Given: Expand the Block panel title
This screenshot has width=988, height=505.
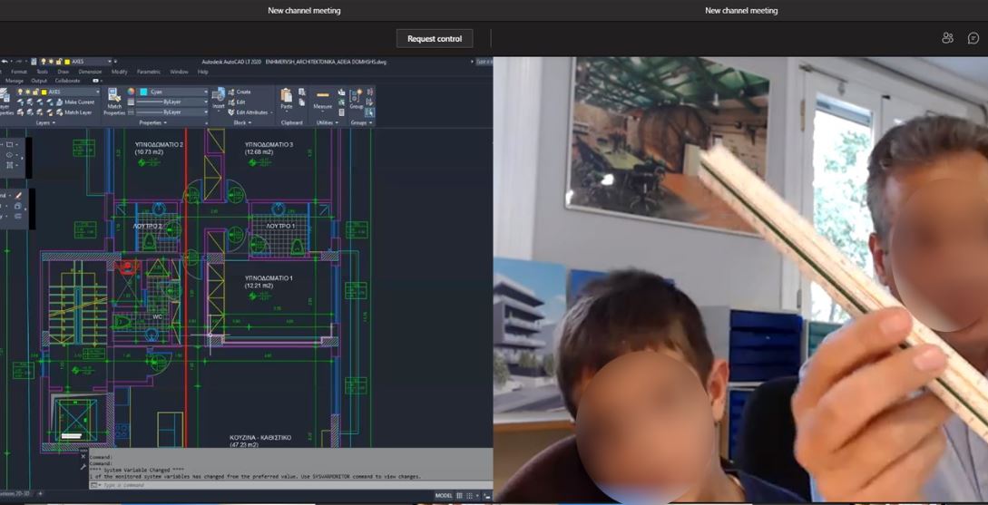Looking at the screenshot, I should 242,122.
